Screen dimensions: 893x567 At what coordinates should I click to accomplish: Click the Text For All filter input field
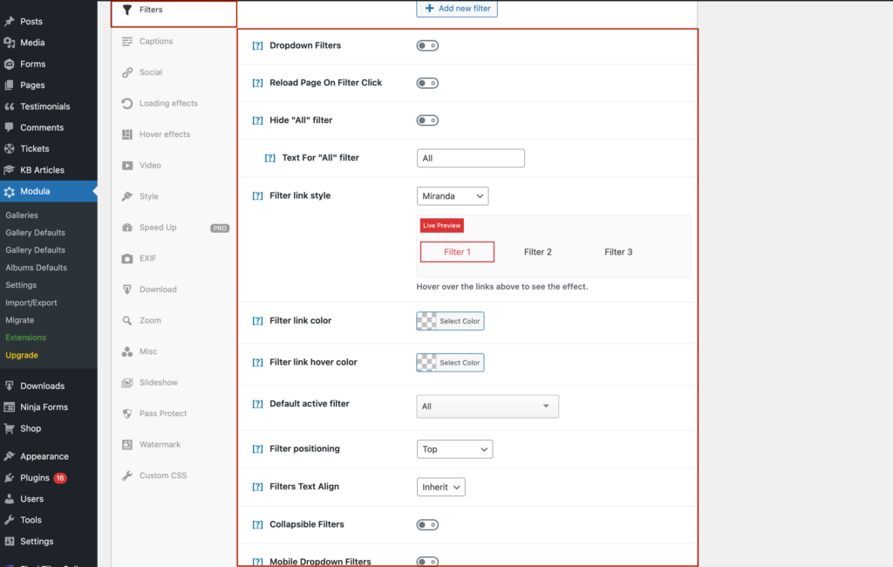tap(470, 158)
